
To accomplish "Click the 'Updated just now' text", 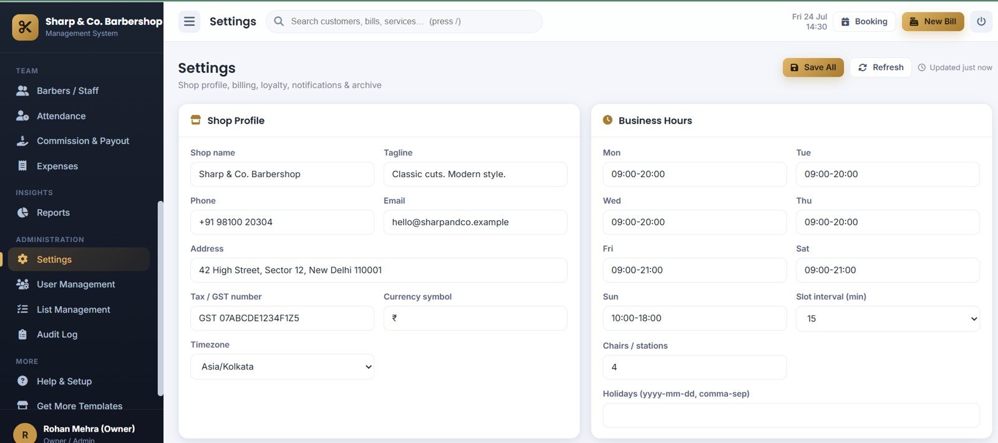I will 961,67.
